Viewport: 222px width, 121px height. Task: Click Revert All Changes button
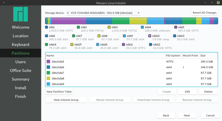[x=205, y=13]
